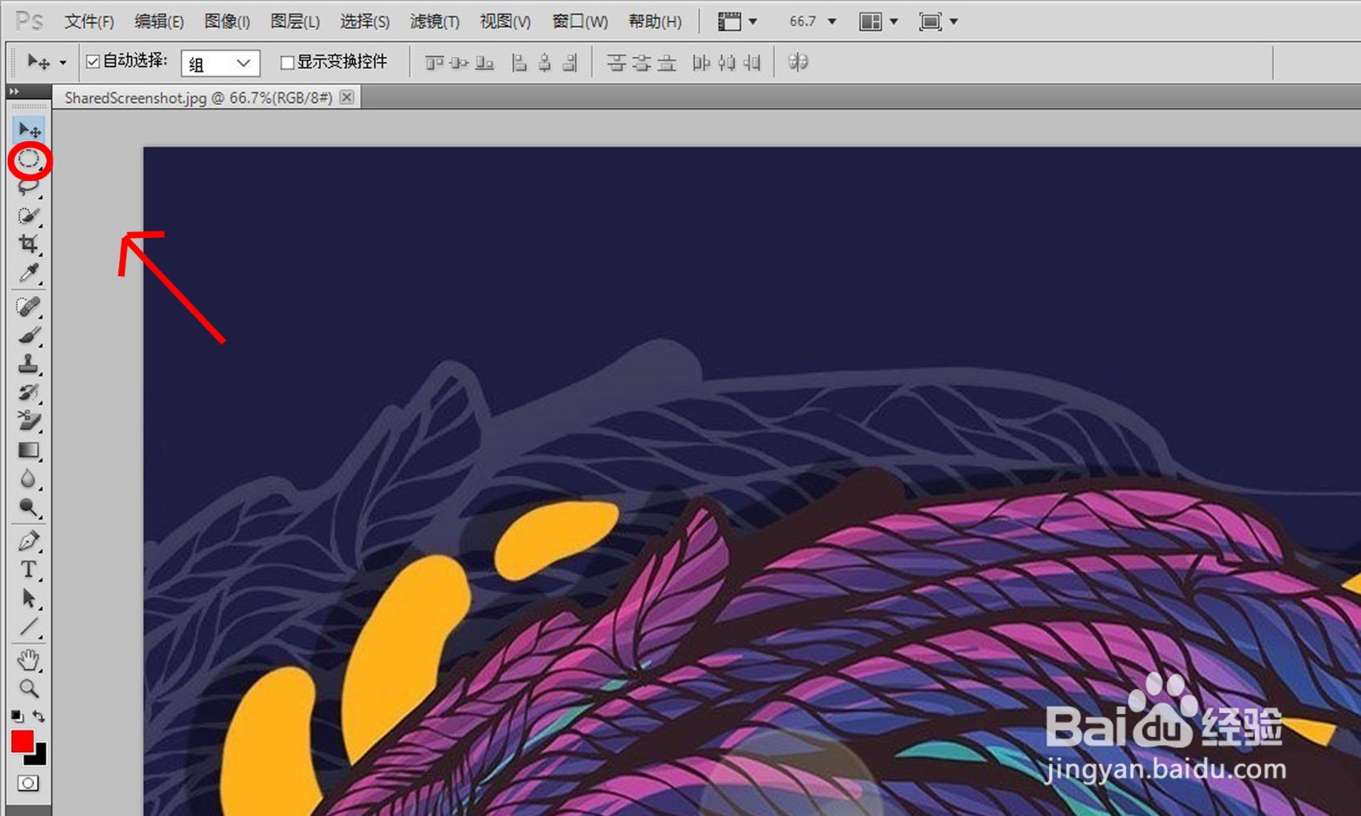This screenshot has height=816, width=1361.
Task: Select the Blur tool
Action: [x=29, y=479]
